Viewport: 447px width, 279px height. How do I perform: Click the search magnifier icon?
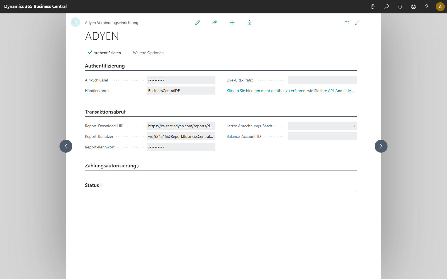[x=387, y=7]
